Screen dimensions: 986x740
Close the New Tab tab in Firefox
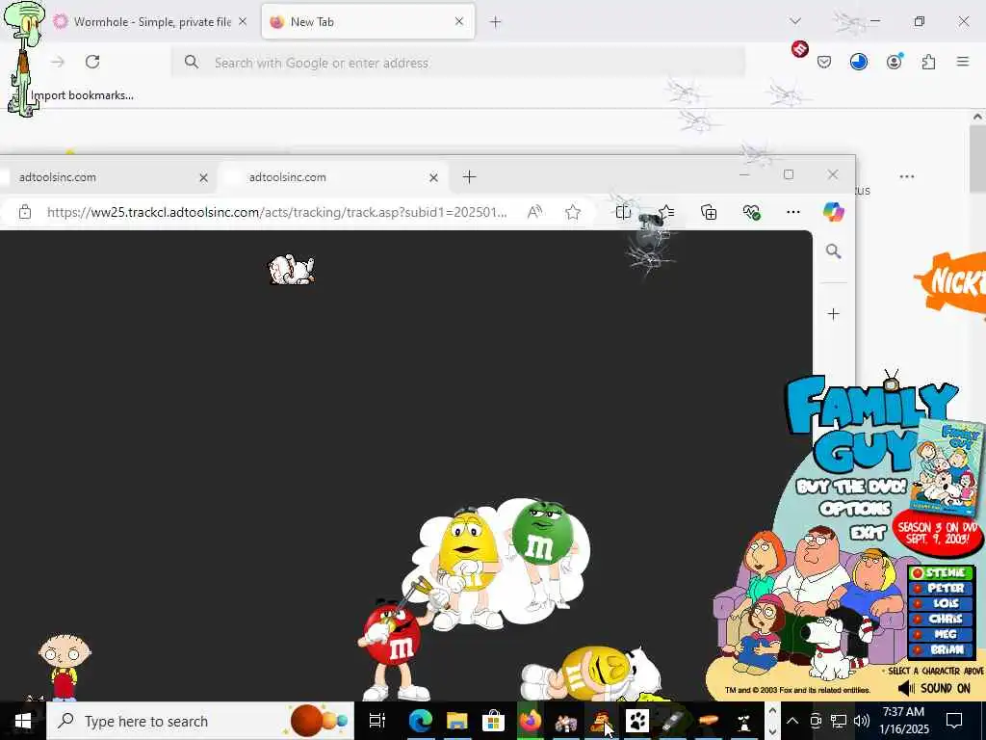tap(459, 21)
